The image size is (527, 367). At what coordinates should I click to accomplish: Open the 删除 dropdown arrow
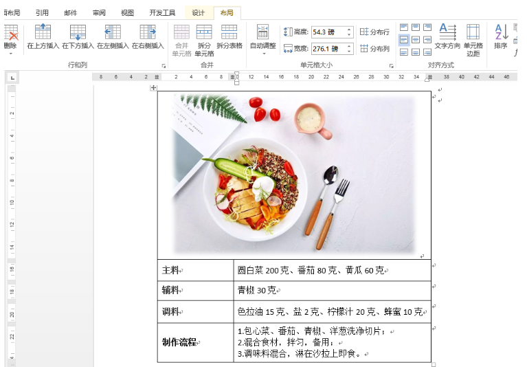pos(11,54)
